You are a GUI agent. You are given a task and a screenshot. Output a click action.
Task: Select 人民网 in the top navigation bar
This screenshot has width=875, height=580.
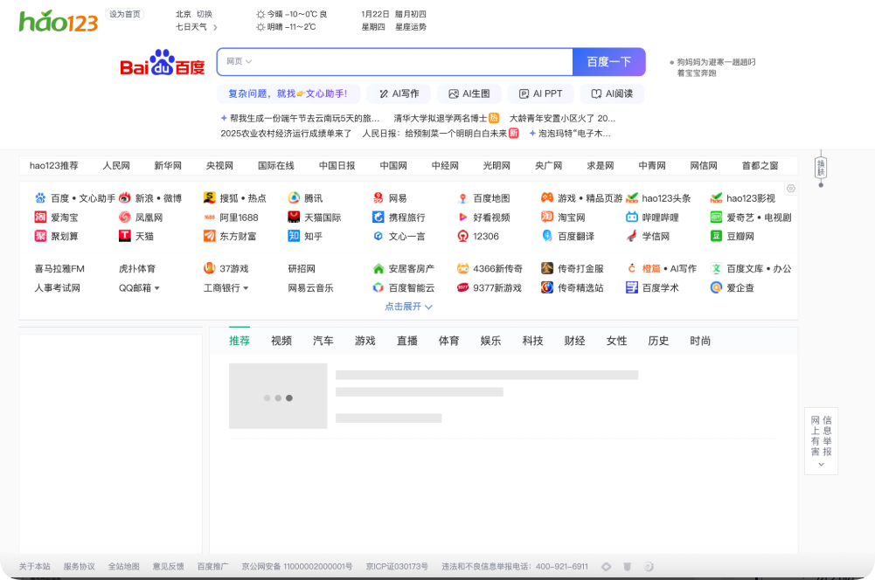(119, 166)
